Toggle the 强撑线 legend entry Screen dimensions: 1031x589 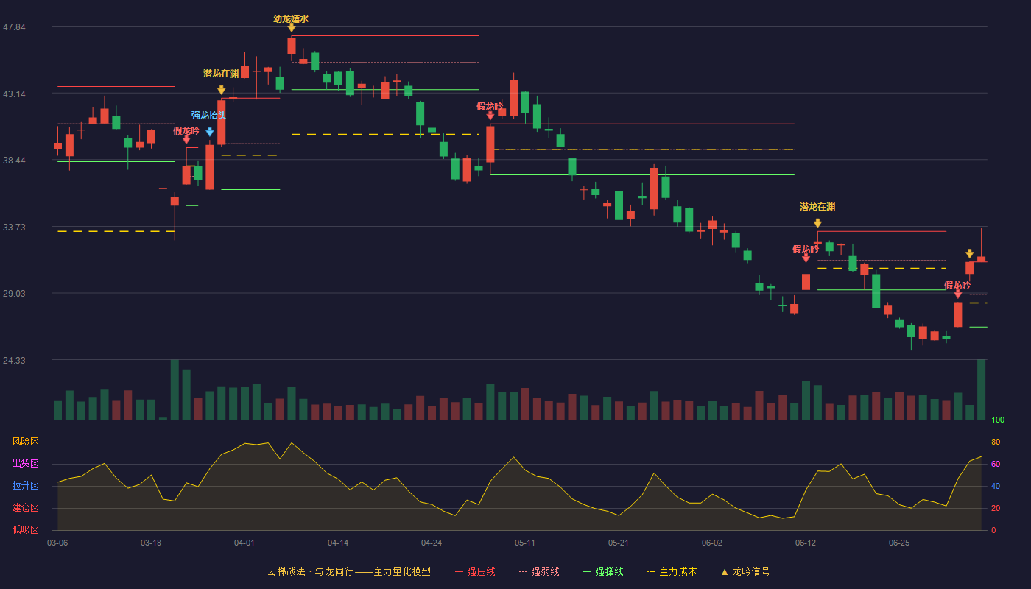(x=603, y=571)
